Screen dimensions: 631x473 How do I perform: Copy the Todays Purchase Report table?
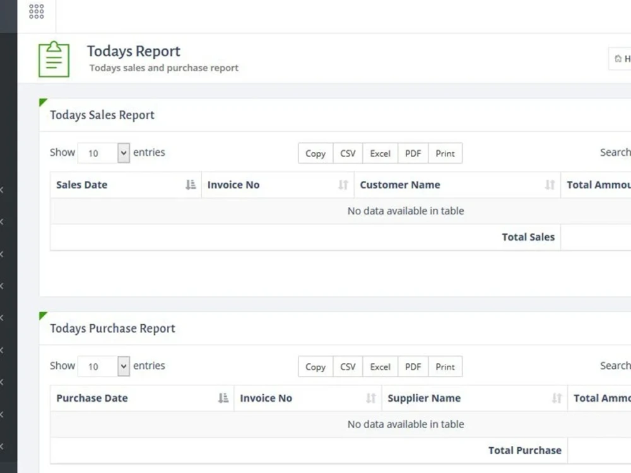point(315,366)
